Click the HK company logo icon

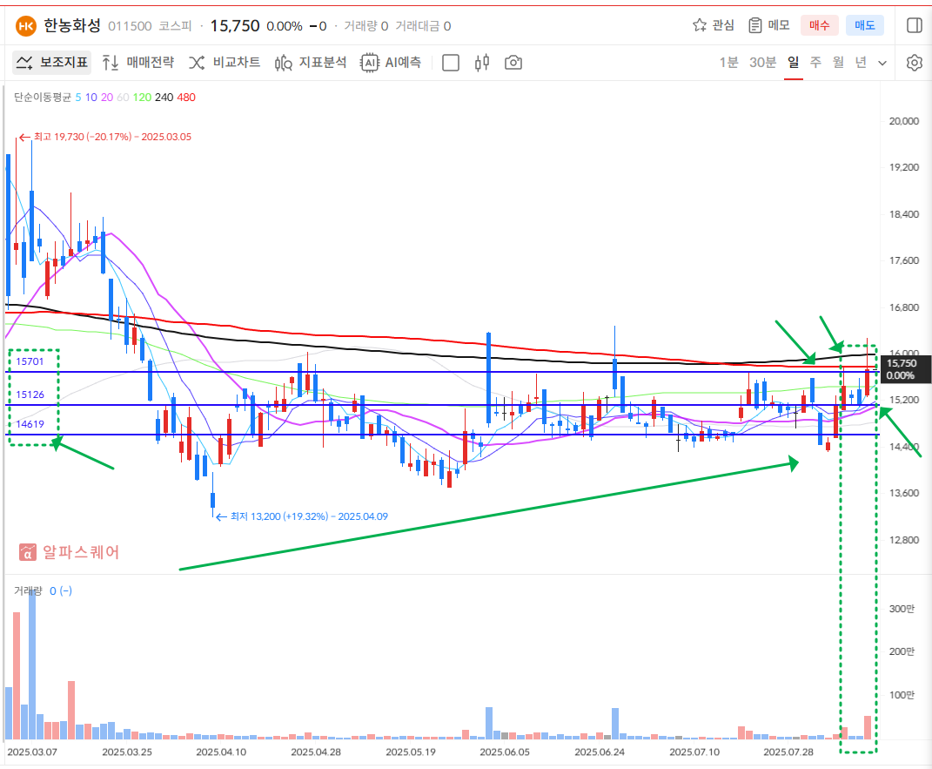pos(25,26)
